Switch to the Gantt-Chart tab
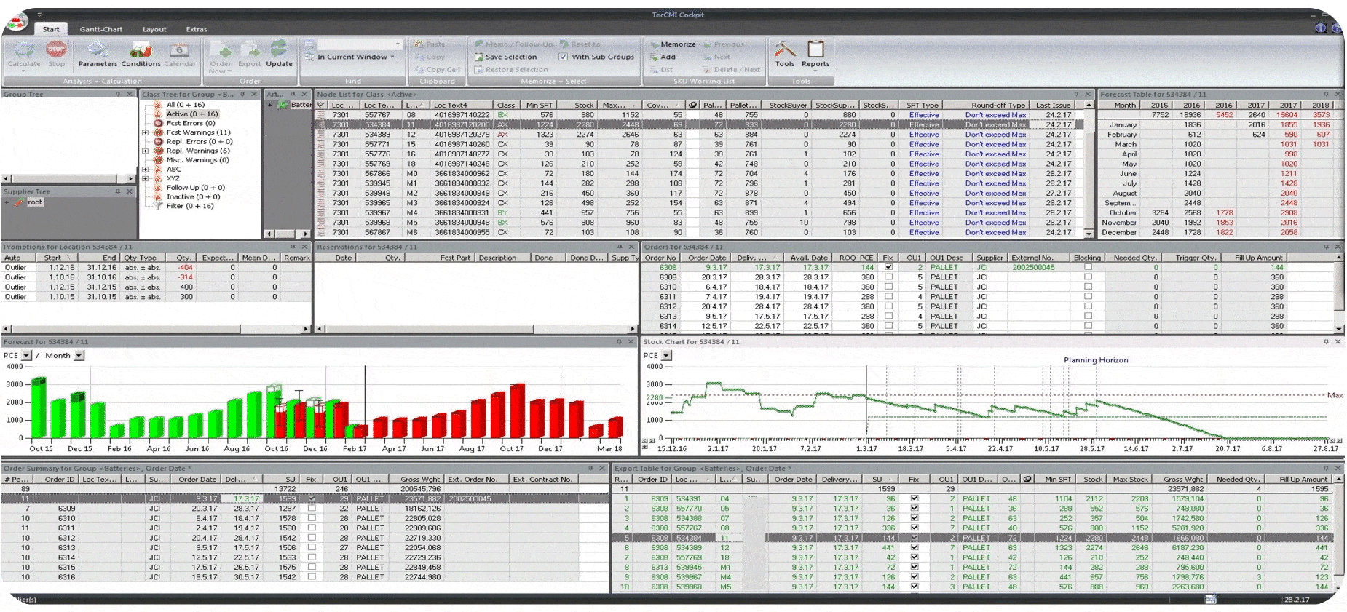The width and height of the screenshot is (1347, 612). click(100, 29)
